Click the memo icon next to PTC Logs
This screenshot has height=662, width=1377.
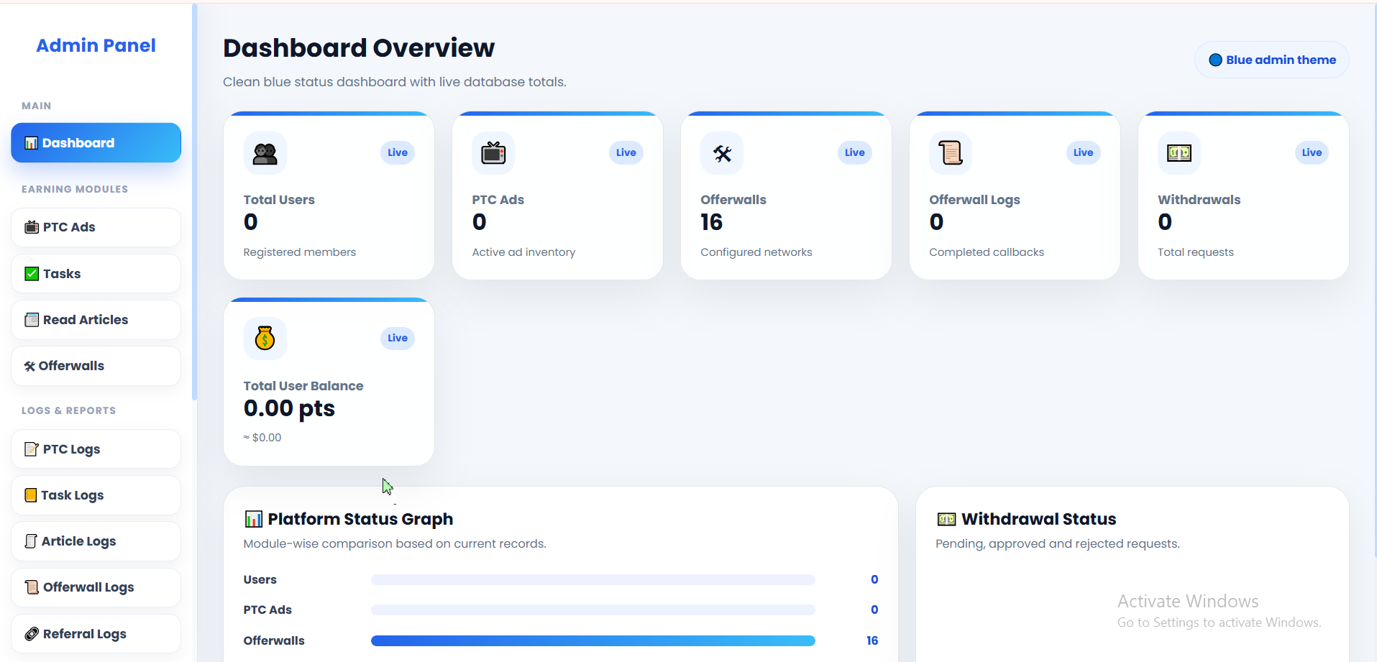click(x=32, y=449)
